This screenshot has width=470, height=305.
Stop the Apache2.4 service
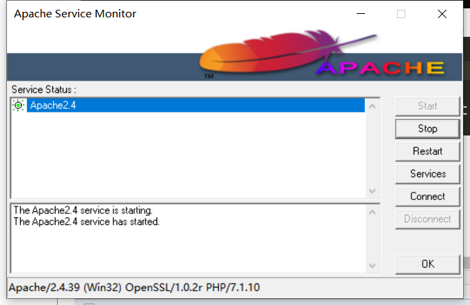pos(428,129)
